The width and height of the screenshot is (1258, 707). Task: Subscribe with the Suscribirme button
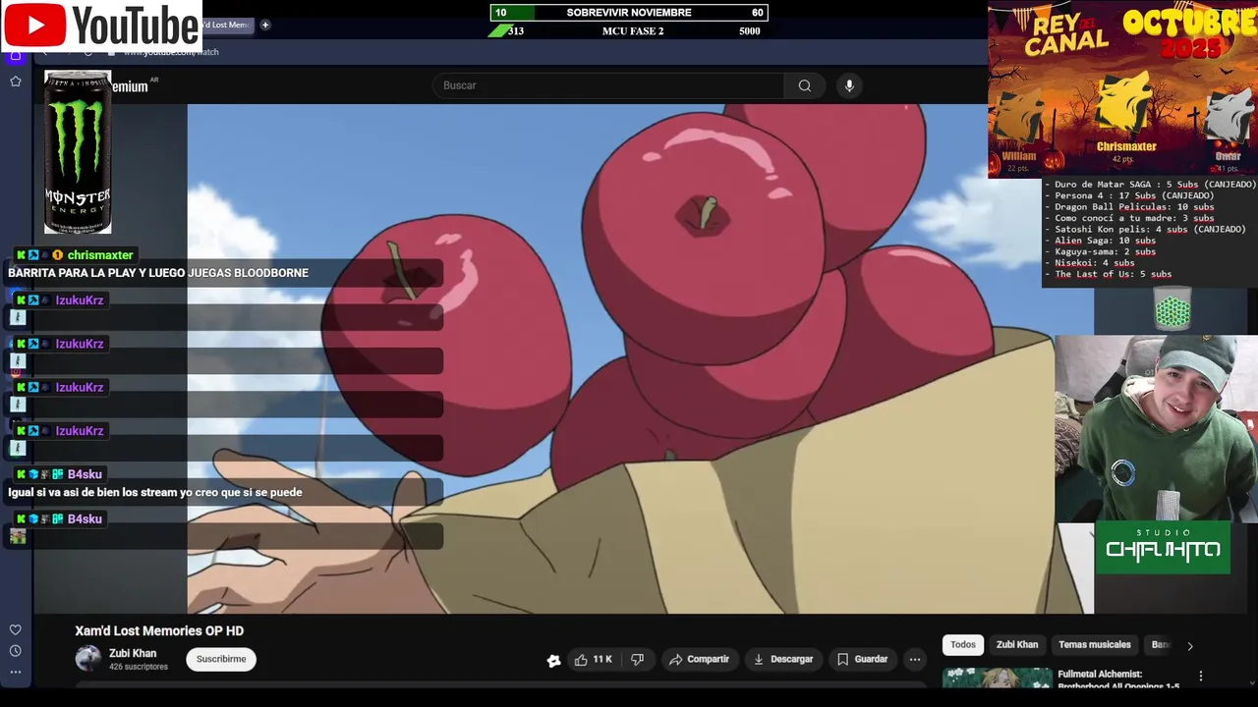click(x=221, y=659)
